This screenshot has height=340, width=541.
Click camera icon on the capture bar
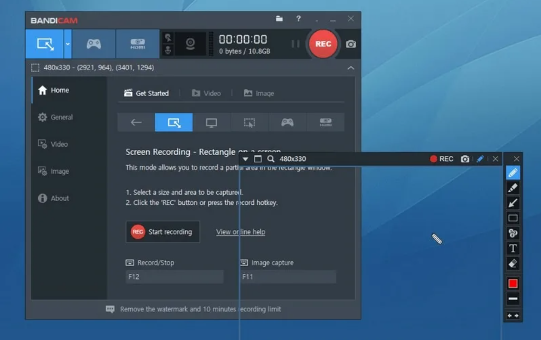pos(465,159)
